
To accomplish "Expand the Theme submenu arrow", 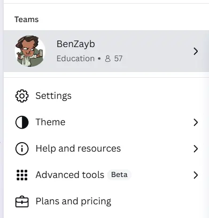I will click(x=195, y=122).
